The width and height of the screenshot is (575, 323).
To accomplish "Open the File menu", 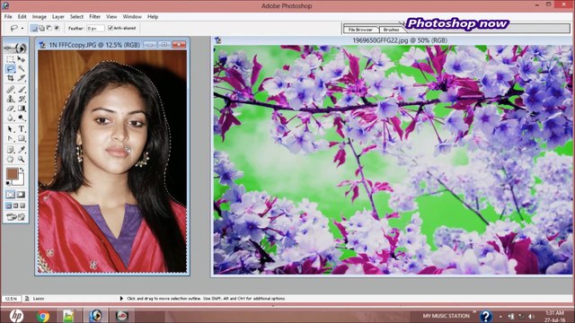I will (8, 17).
